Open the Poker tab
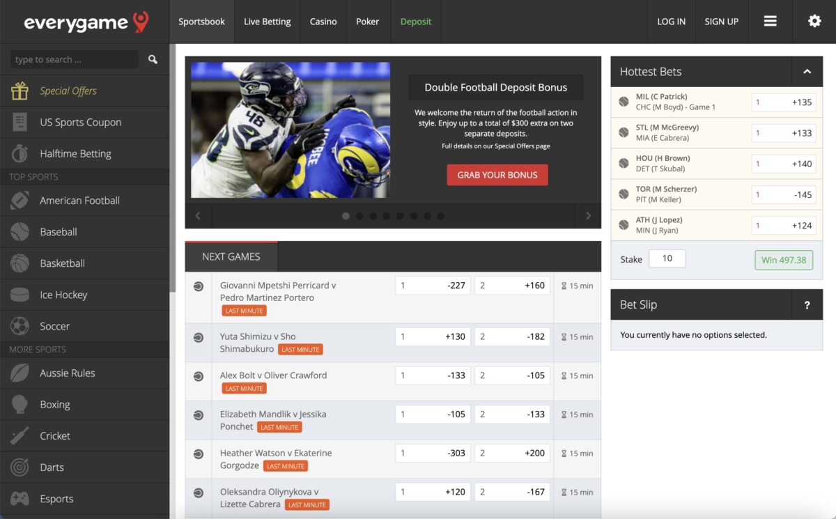 pyautogui.click(x=368, y=22)
